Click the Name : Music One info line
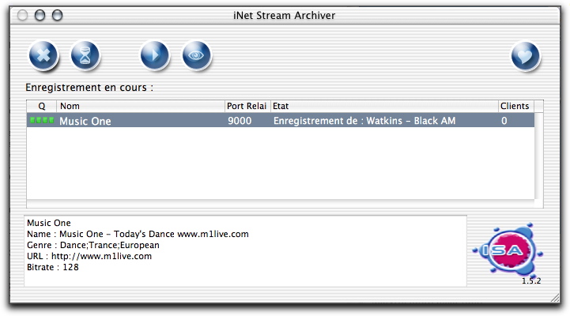570x316 pixels. [x=138, y=234]
